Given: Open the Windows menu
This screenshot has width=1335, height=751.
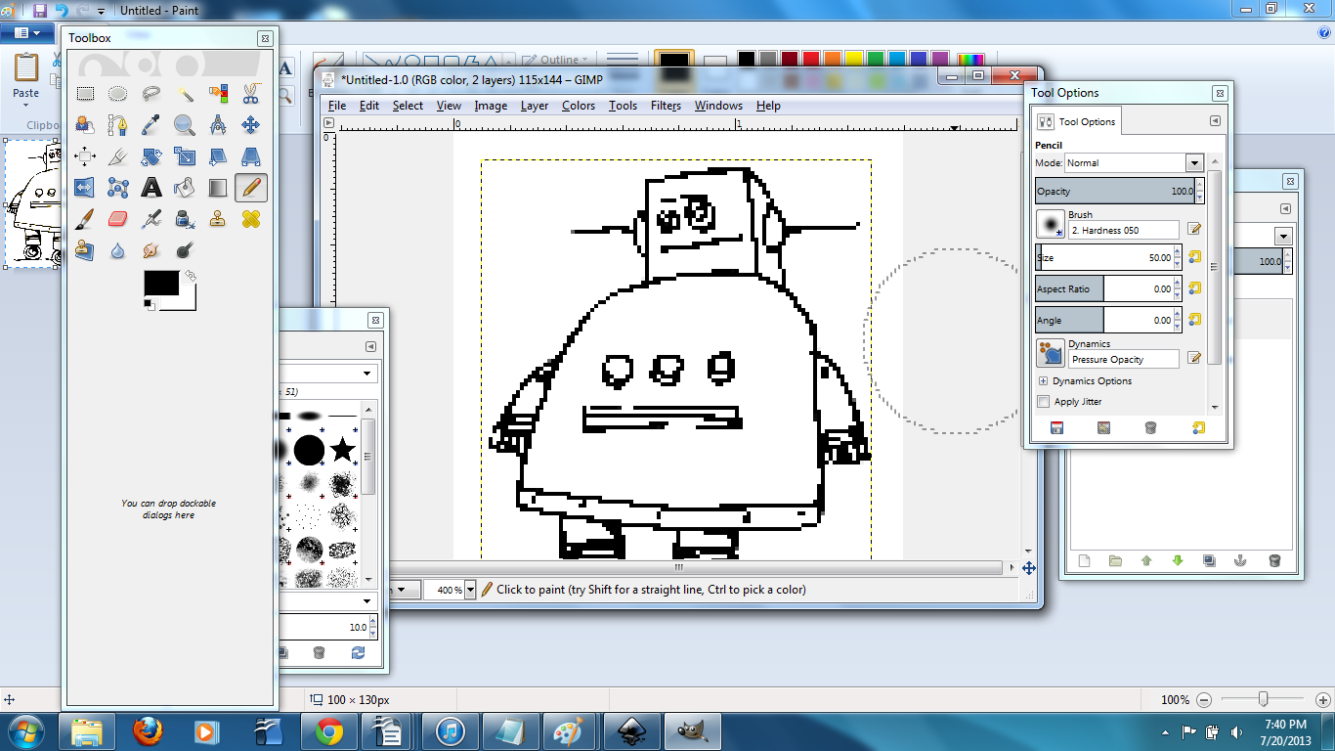Looking at the screenshot, I should [x=718, y=106].
